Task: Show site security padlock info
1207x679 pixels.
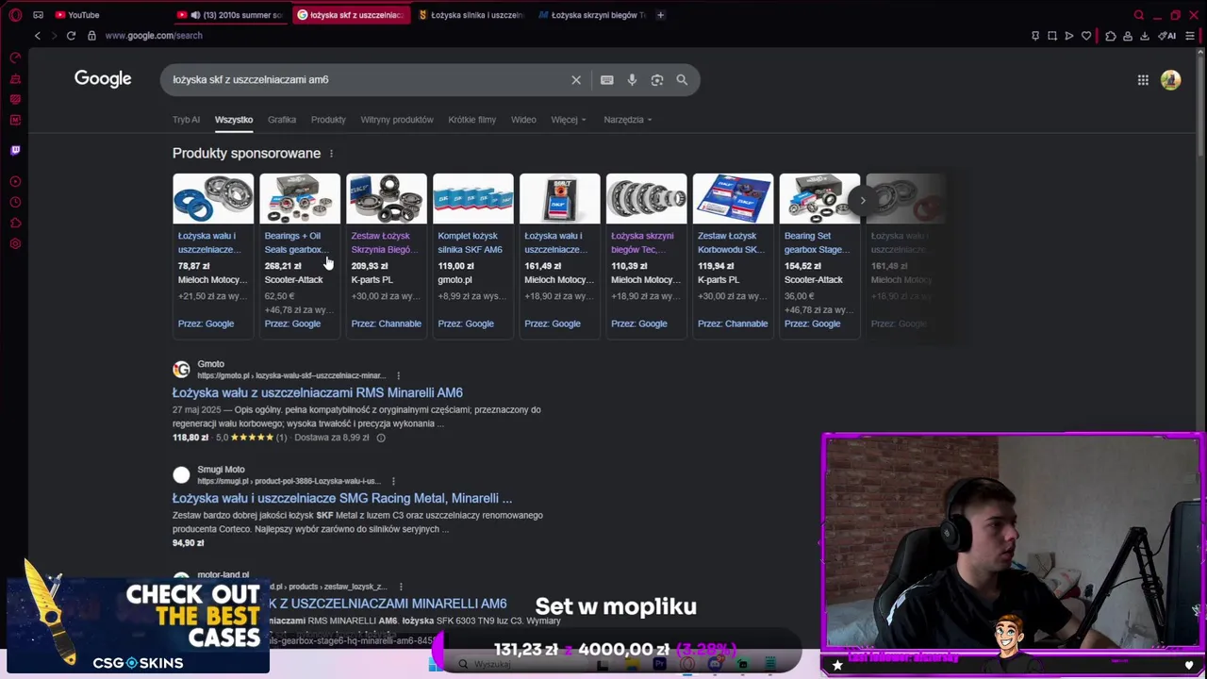Action: [91, 36]
